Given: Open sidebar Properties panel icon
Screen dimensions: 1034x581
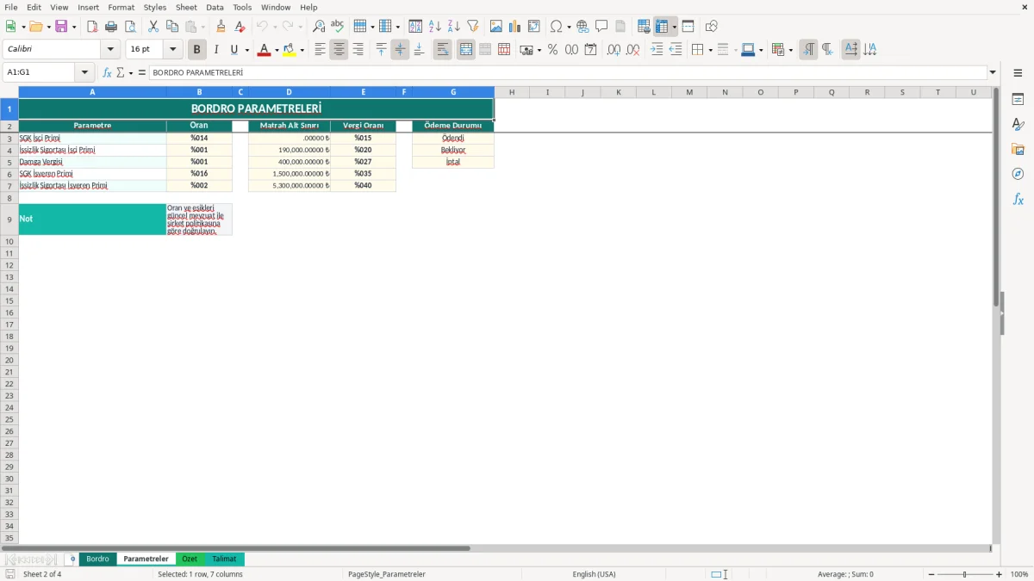Looking at the screenshot, I should pos(1018,100).
